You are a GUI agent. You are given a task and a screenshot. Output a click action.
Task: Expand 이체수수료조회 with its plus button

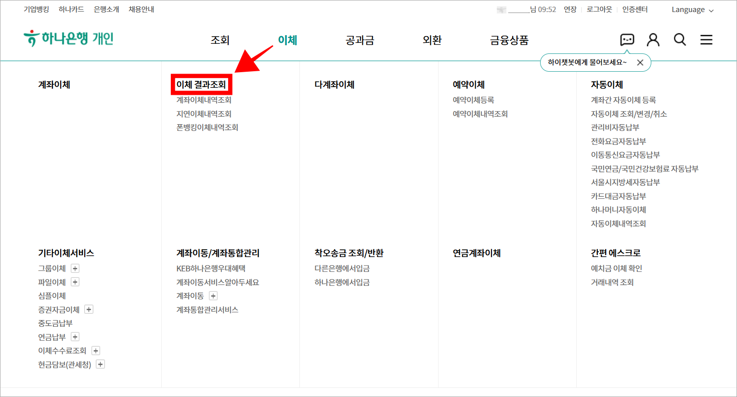tap(96, 350)
